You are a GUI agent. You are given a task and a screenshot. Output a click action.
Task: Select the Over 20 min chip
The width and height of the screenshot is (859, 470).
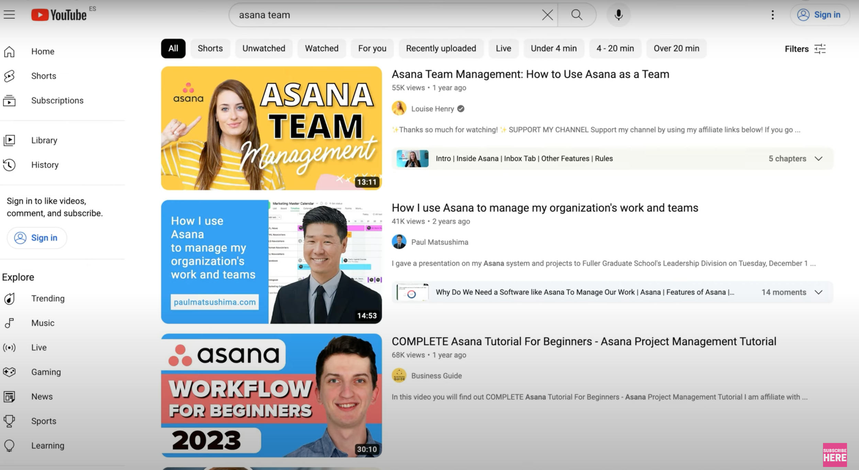(x=676, y=48)
